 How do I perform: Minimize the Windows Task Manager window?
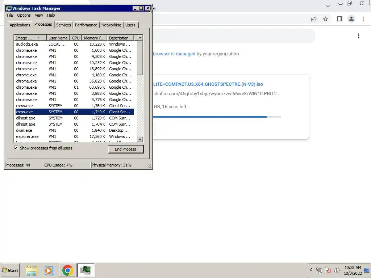click(135, 8)
